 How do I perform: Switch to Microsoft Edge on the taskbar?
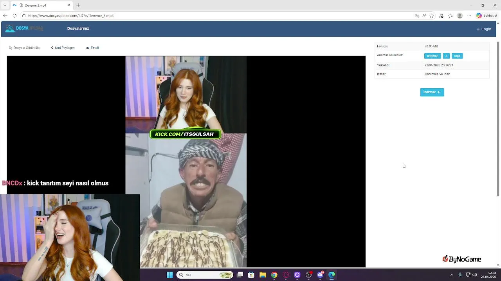pyautogui.click(x=332, y=275)
